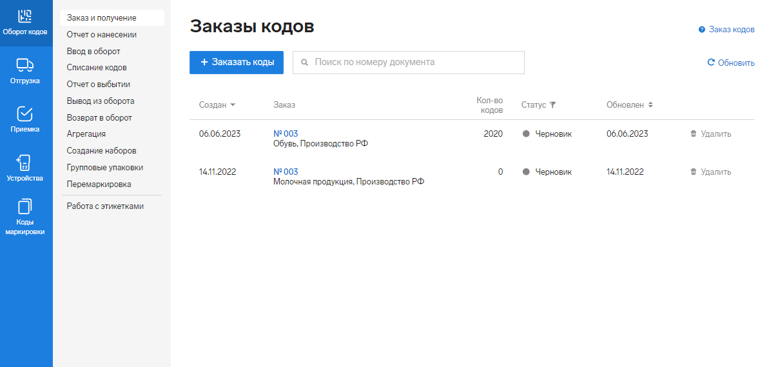This screenshot has width=771, height=367.
Task: Open Отчет о выбытии menu item
Action: pos(99,84)
